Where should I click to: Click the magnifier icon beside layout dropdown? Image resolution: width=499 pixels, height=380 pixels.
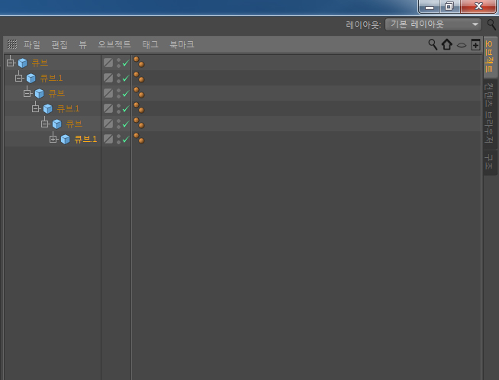click(x=491, y=24)
